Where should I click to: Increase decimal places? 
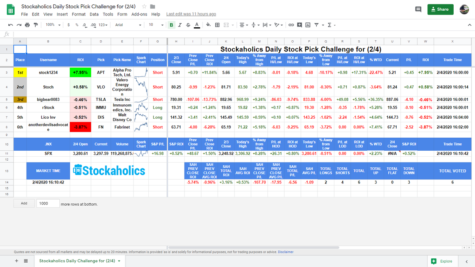tap(93, 25)
